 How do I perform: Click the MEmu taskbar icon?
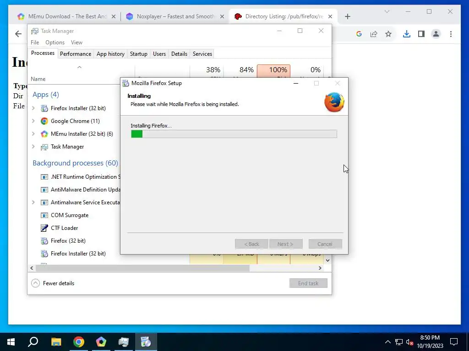101,342
